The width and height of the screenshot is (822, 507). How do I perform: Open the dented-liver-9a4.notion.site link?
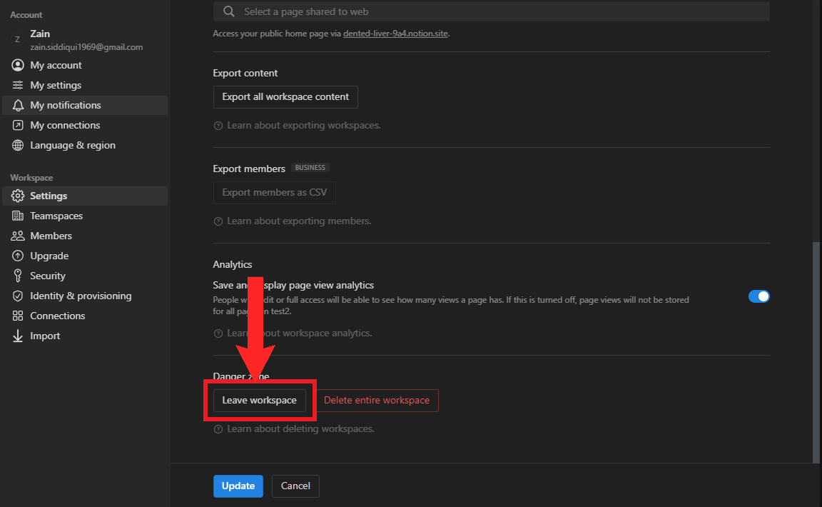[x=395, y=34]
